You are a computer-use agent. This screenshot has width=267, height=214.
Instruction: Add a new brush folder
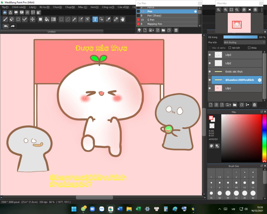click(163, 30)
